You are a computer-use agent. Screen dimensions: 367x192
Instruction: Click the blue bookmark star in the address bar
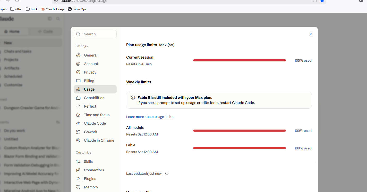322,1
